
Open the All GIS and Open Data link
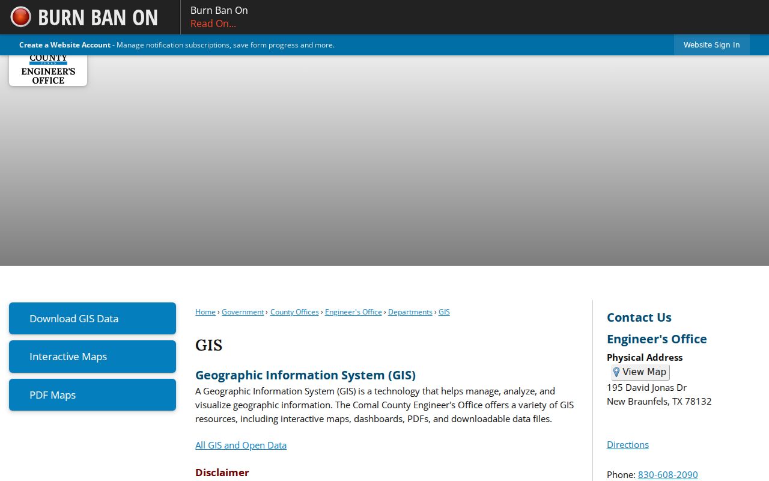241,446
